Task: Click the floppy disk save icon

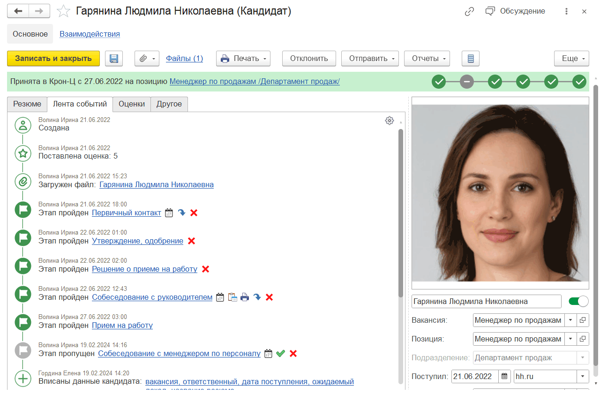Action: coord(113,59)
